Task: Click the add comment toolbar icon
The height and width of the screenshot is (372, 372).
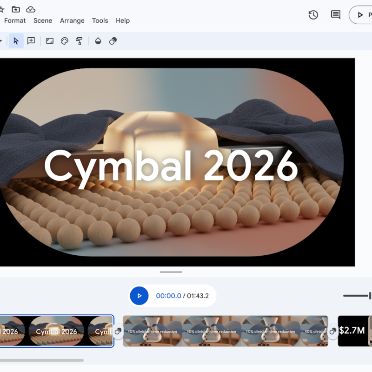Action: [x=31, y=41]
